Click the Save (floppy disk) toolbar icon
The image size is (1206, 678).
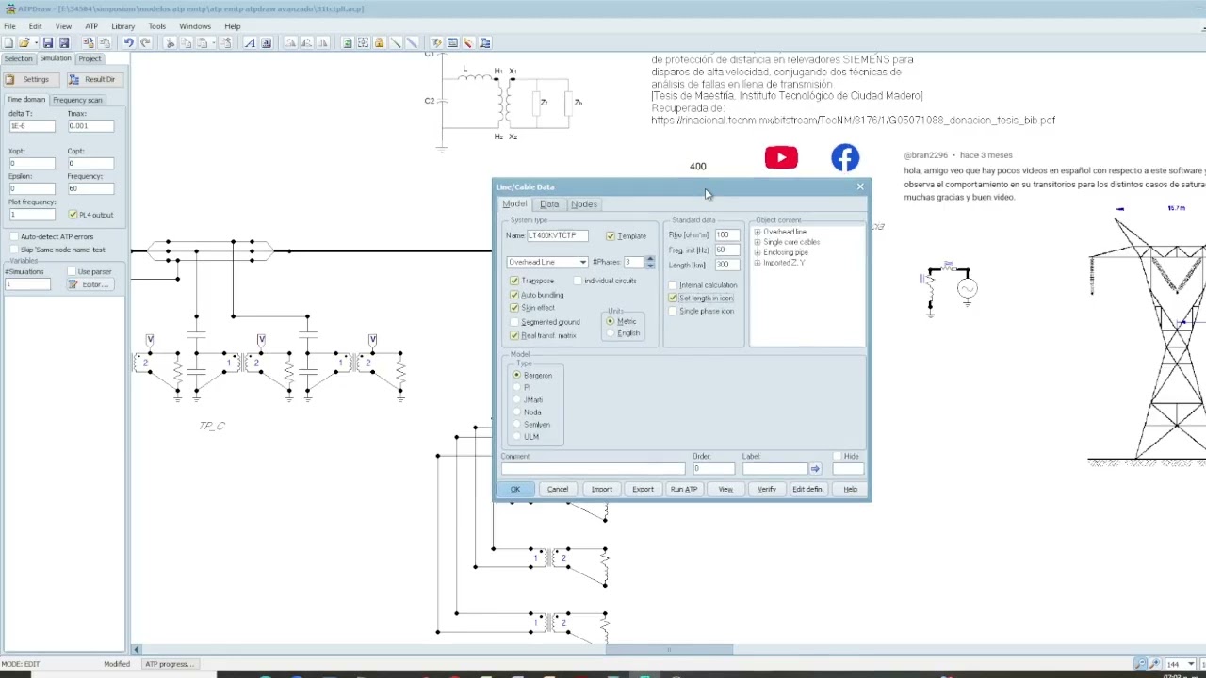pos(47,42)
